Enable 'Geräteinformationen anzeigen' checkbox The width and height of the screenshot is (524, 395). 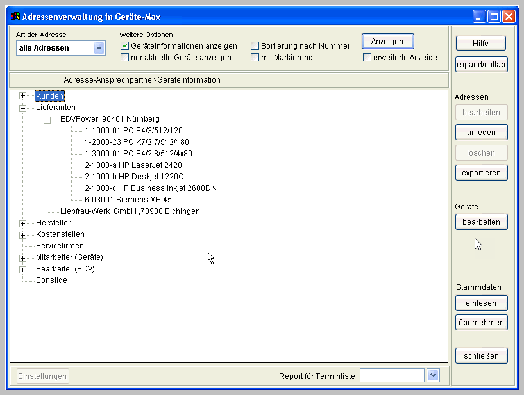pos(125,46)
